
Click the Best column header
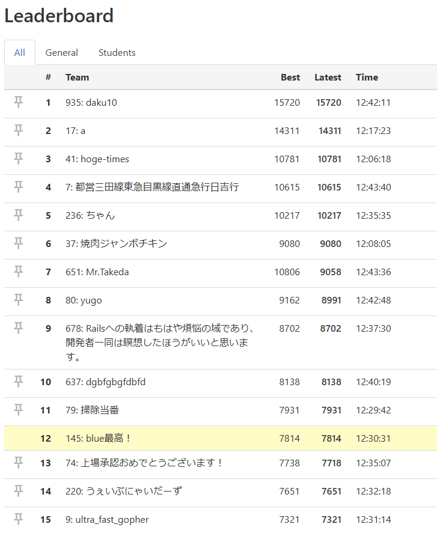pyautogui.click(x=290, y=78)
